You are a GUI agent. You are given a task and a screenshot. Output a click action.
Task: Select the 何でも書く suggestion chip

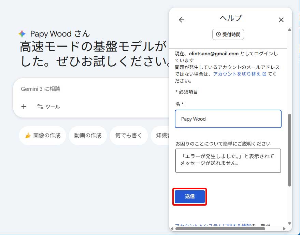click(x=129, y=135)
